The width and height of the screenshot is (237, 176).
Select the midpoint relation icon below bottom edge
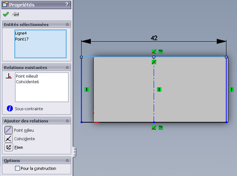tap(154, 128)
